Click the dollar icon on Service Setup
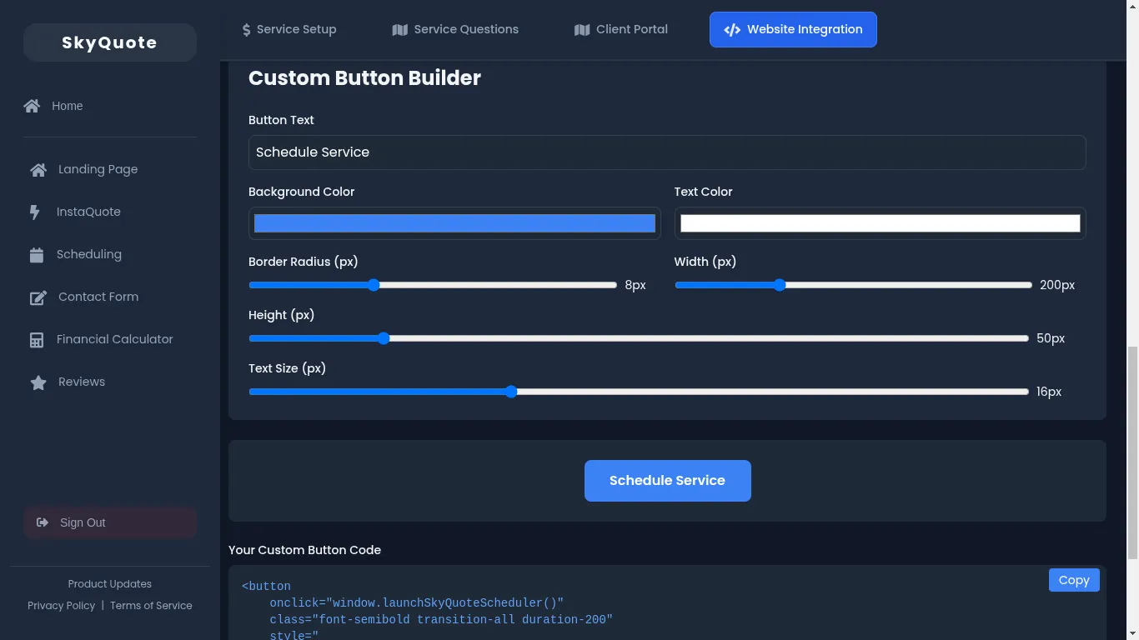 click(x=247, y=30)
